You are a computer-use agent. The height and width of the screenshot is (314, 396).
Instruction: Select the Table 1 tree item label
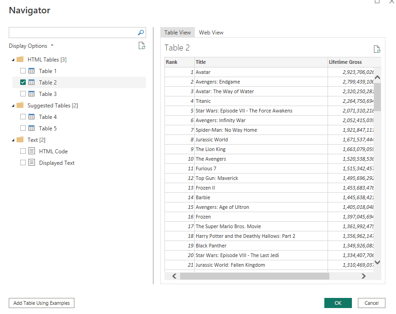48,71
